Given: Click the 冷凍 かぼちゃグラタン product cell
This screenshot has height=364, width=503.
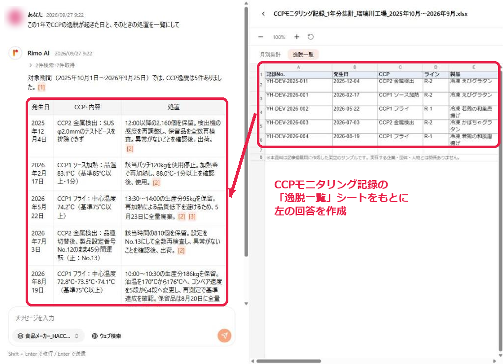Looking at the screenshot, I should point(474,126).
